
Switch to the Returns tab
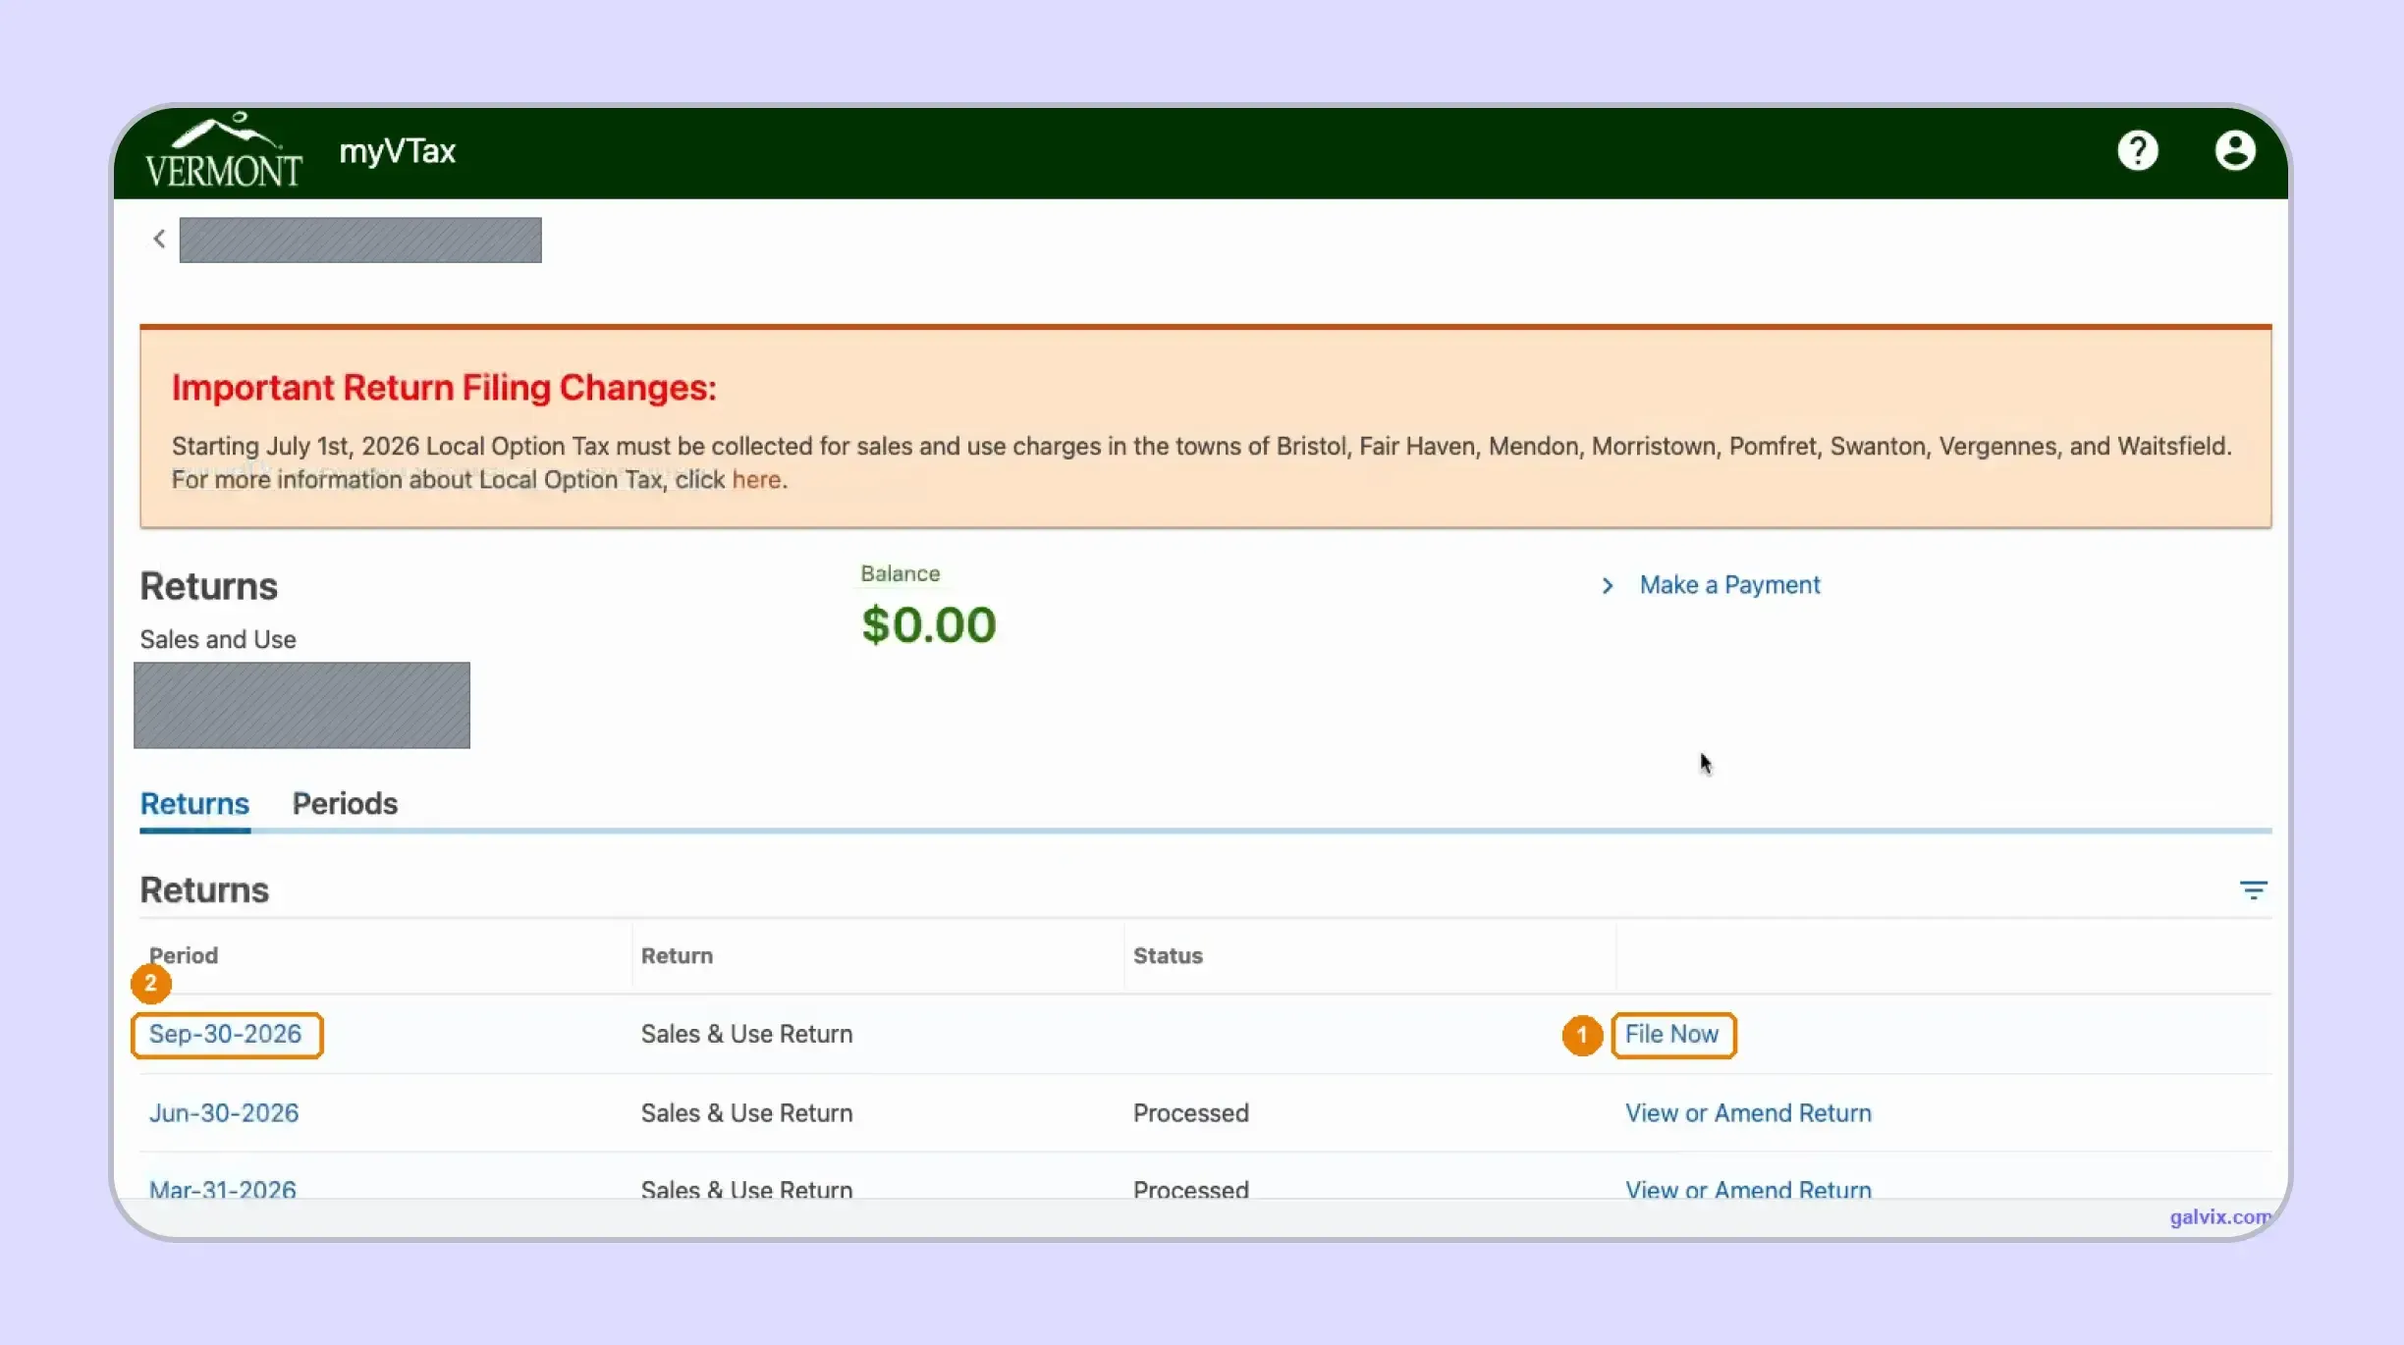pos(194,803)
